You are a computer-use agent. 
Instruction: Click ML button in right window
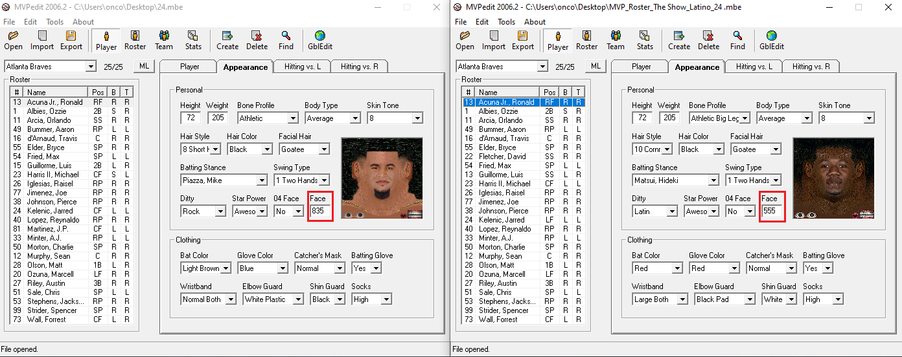tap(596, 66)
